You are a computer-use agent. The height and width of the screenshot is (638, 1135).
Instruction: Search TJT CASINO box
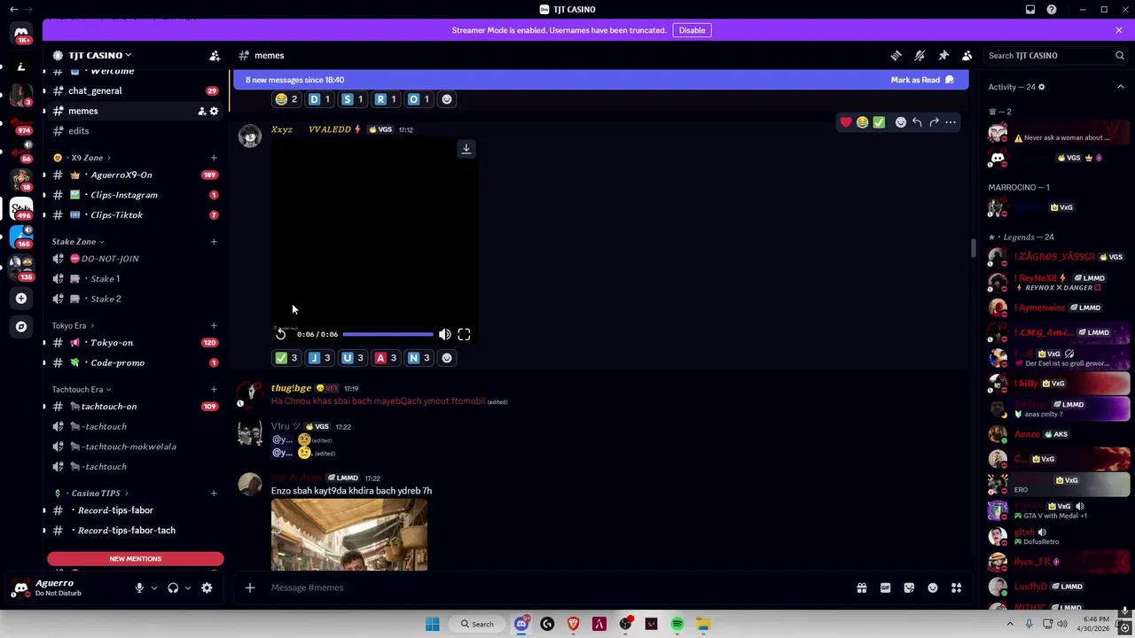coord(1055,55)
